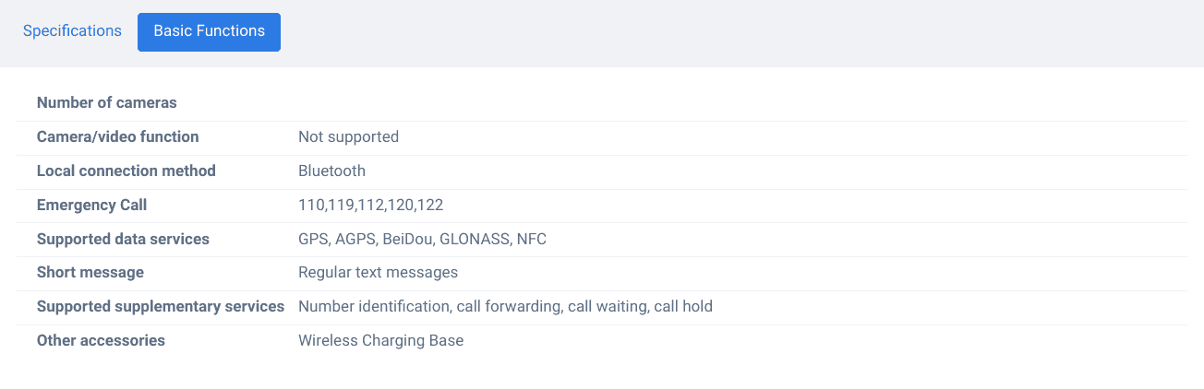Click "call hold" at the services list end

click(x=683, y=306)
